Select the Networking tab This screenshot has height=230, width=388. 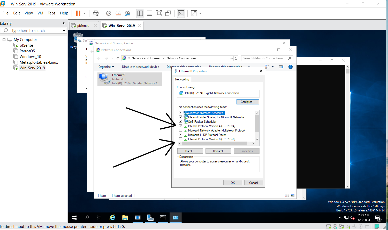click(x=182, y=79)
